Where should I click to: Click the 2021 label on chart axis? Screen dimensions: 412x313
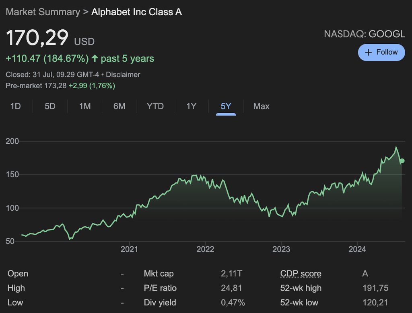(129, 250)
